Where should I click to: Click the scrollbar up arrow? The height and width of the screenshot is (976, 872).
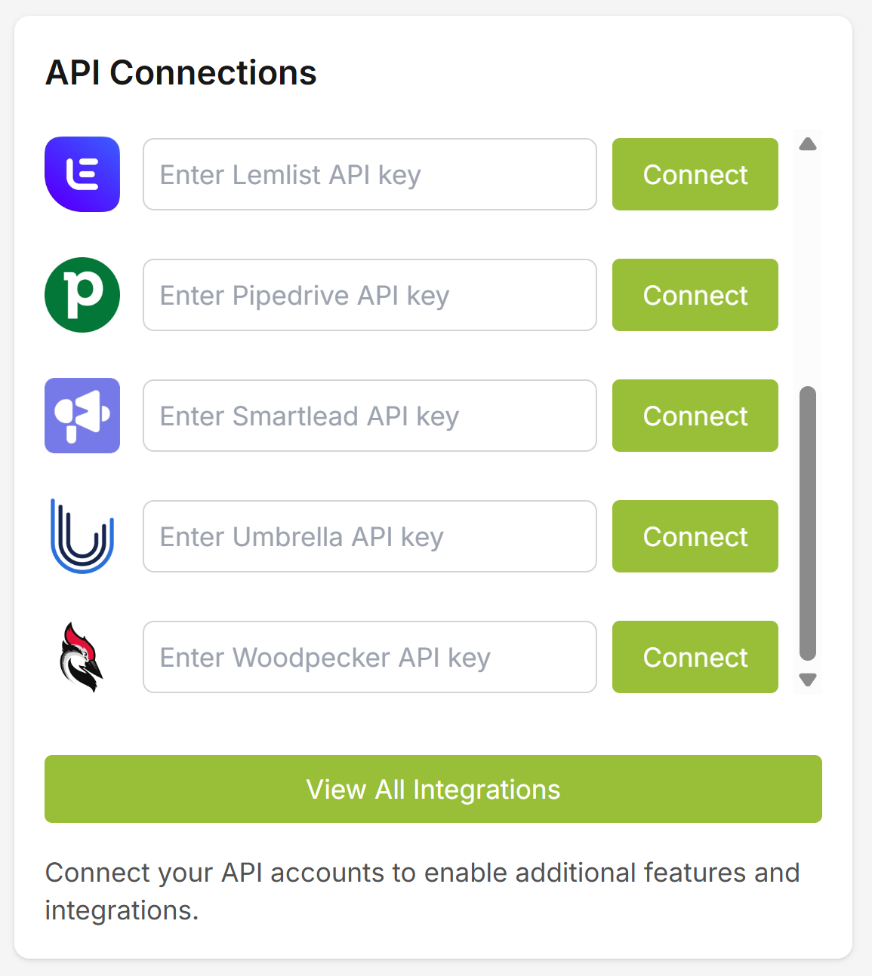(807, 143)
